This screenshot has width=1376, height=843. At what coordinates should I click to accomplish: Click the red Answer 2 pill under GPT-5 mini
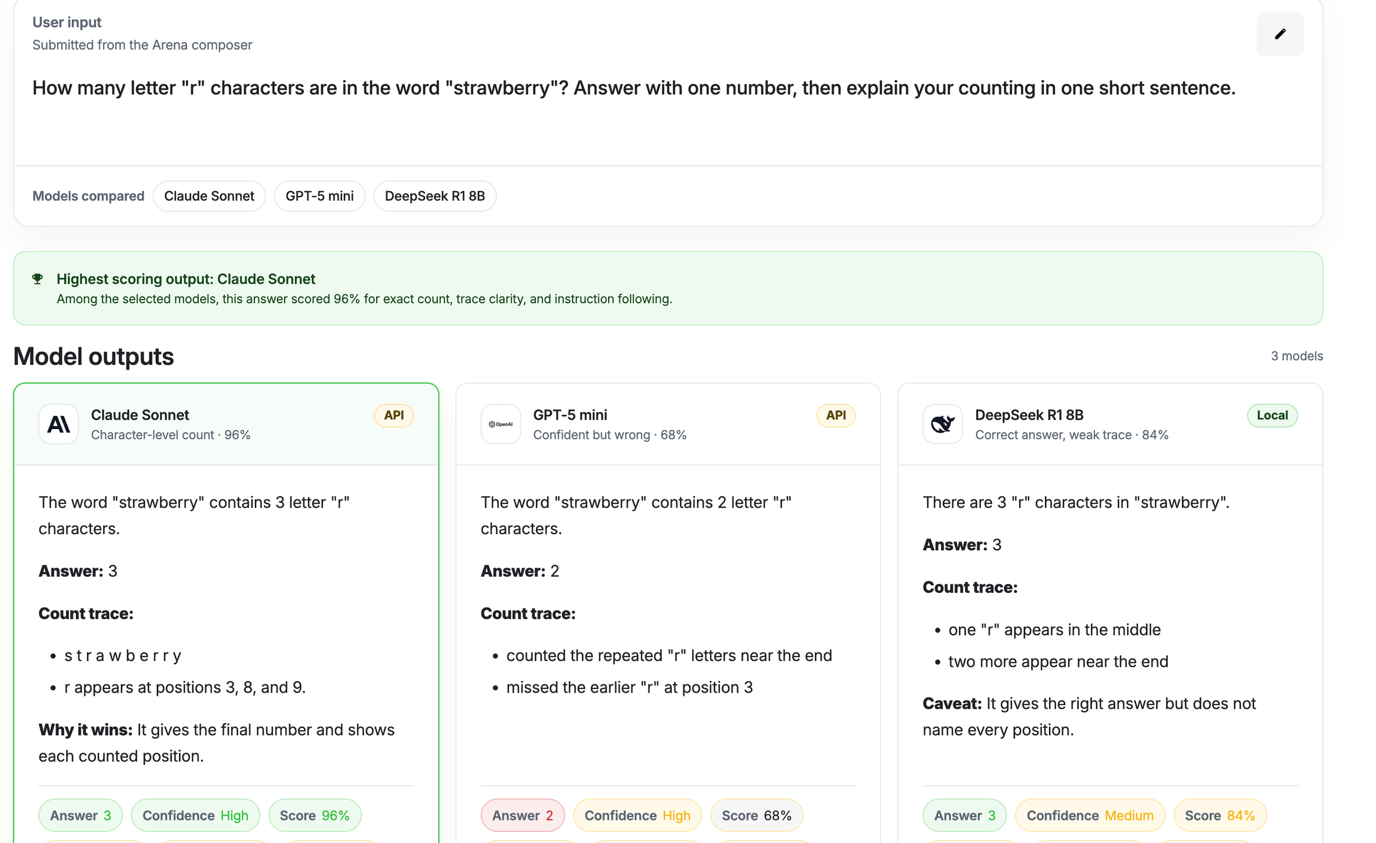(x=522, y=815)
